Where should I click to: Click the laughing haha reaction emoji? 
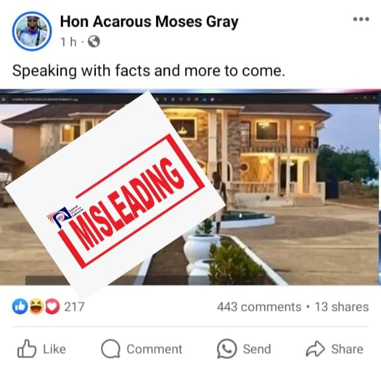[x=36, y=307]
